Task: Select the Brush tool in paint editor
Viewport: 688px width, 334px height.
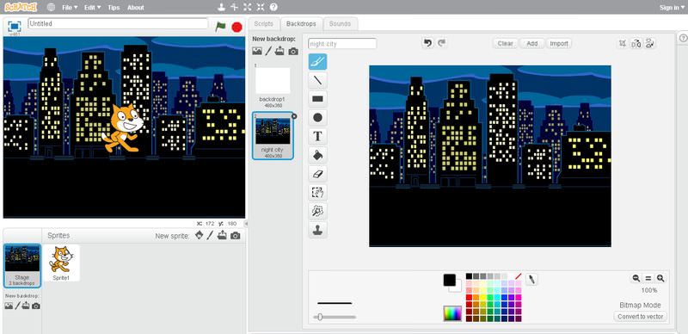Action: click(x=317, y=62)
